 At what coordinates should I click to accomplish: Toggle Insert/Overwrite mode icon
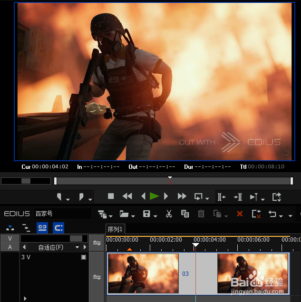click(10, 228)
